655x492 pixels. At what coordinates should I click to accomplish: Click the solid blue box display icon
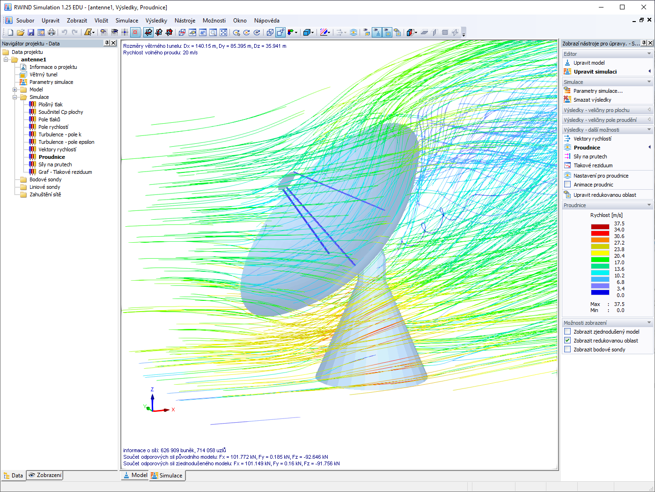coord(307,32)
